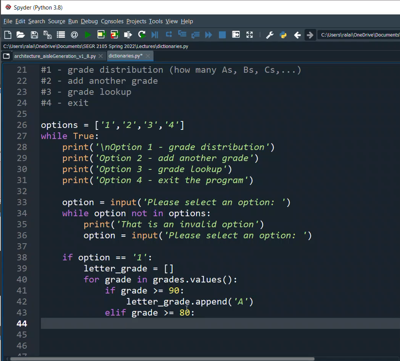The width and height of the screenshot is (400, 361).
Task: Run cell and advance icon
Action: click(115, 35)
